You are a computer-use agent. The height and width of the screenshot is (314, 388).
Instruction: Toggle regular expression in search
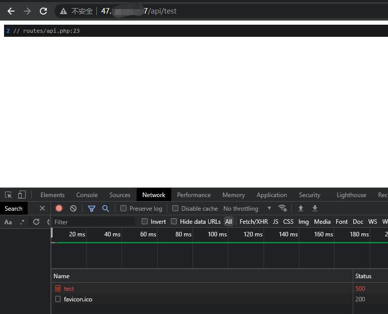(x=22, y=222)
